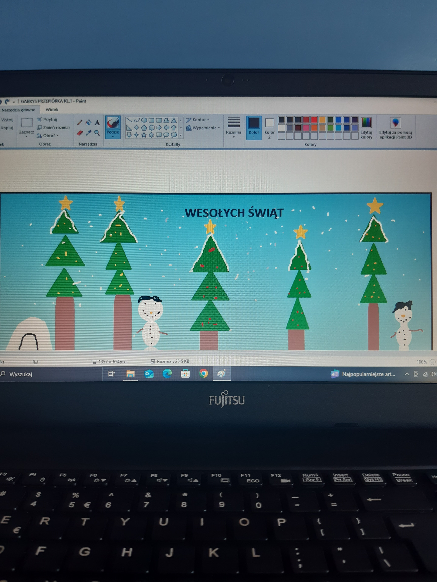Launch Edytuj za pomocą aplikacji Paint 3D

pyautogui.click(x=395, y=128)
